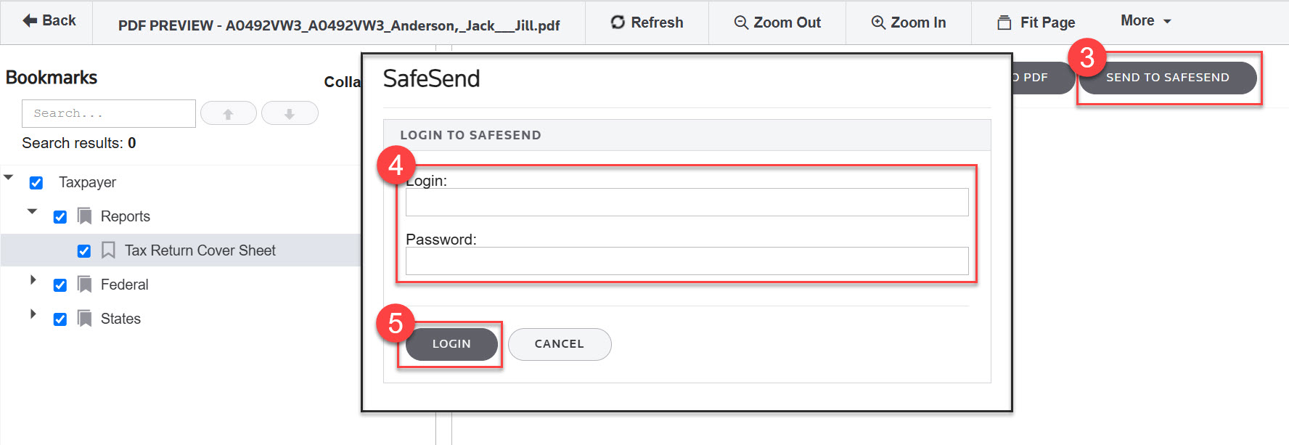
Task: Click the Back arrow icon
Action: (30, 21)
